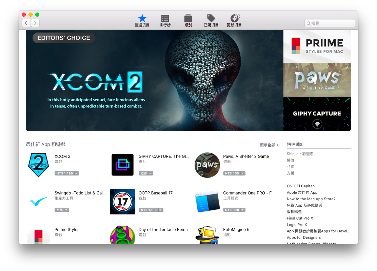Screen dimensions: 377x271
Task: Open Day of the Tentacle Rema... title
Action: click(164, 229)
